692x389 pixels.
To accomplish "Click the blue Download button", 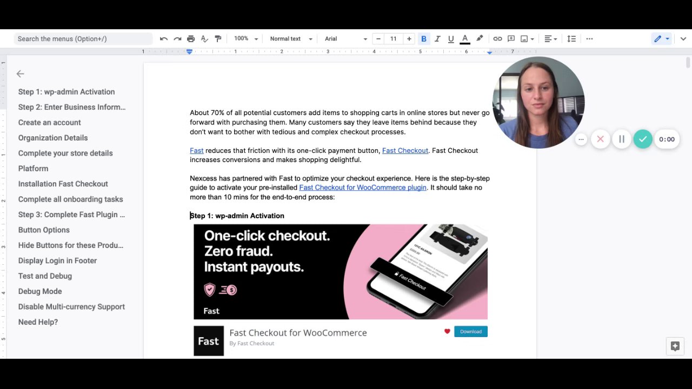I will pos(471,332).
